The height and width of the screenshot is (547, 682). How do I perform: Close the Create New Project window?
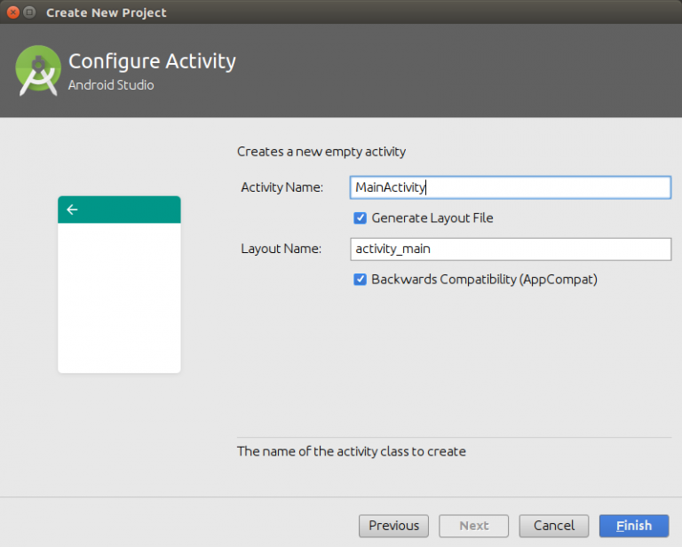click(x=13, y=12)
